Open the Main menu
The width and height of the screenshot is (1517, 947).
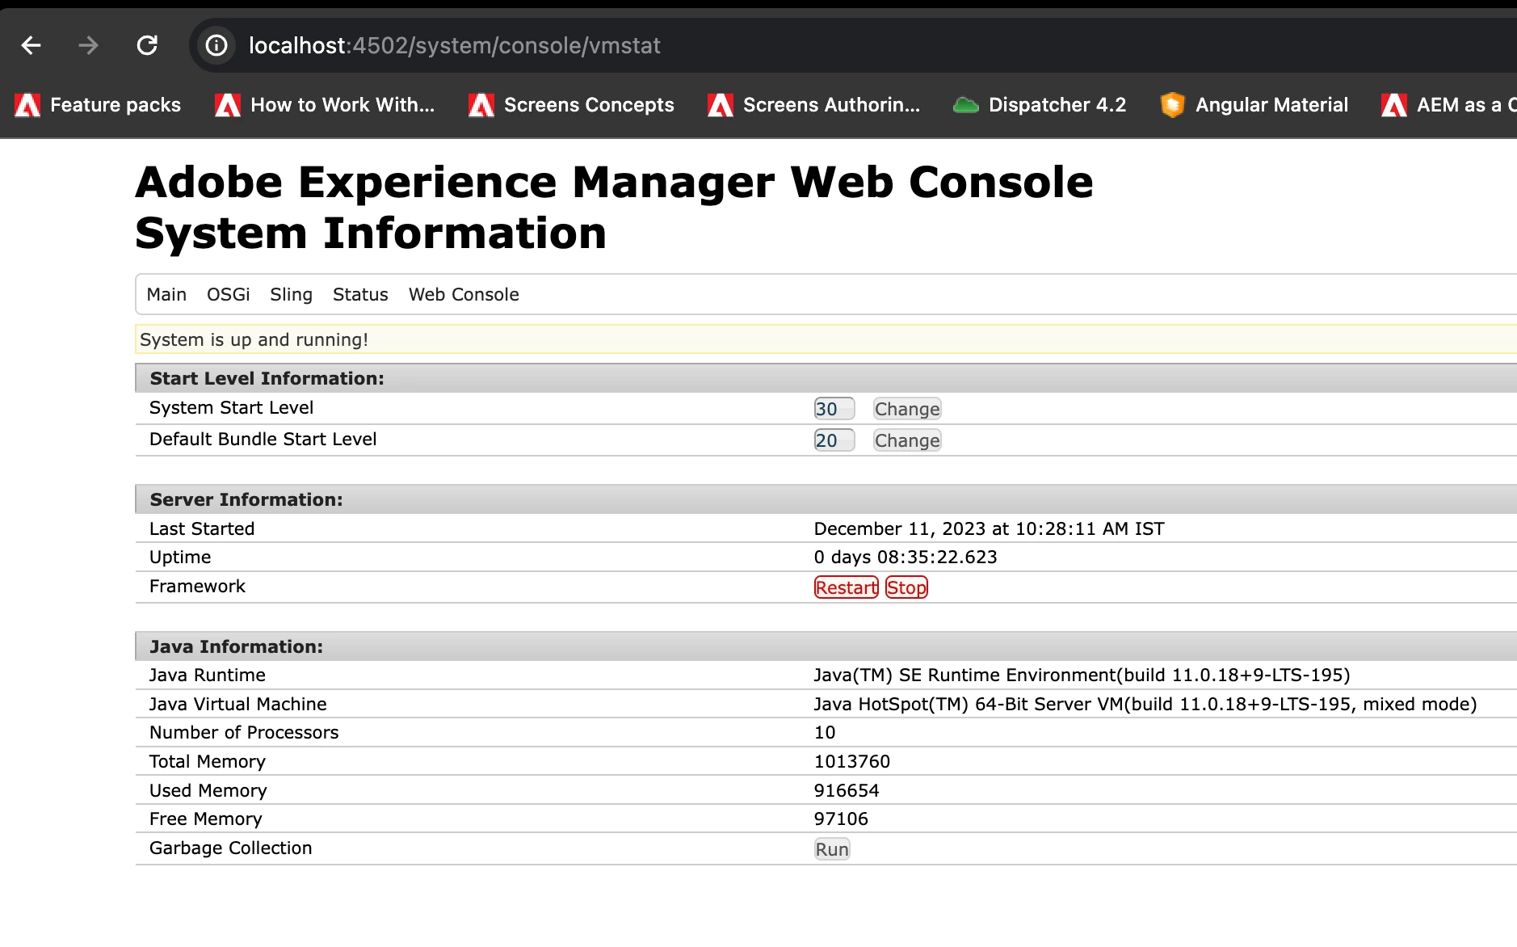click(166, 295)
